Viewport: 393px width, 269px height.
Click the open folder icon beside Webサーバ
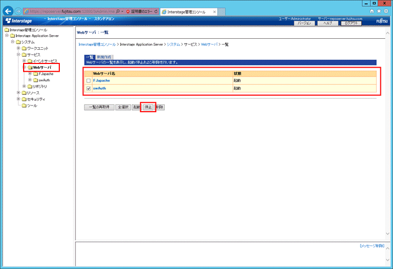[30, 67]
